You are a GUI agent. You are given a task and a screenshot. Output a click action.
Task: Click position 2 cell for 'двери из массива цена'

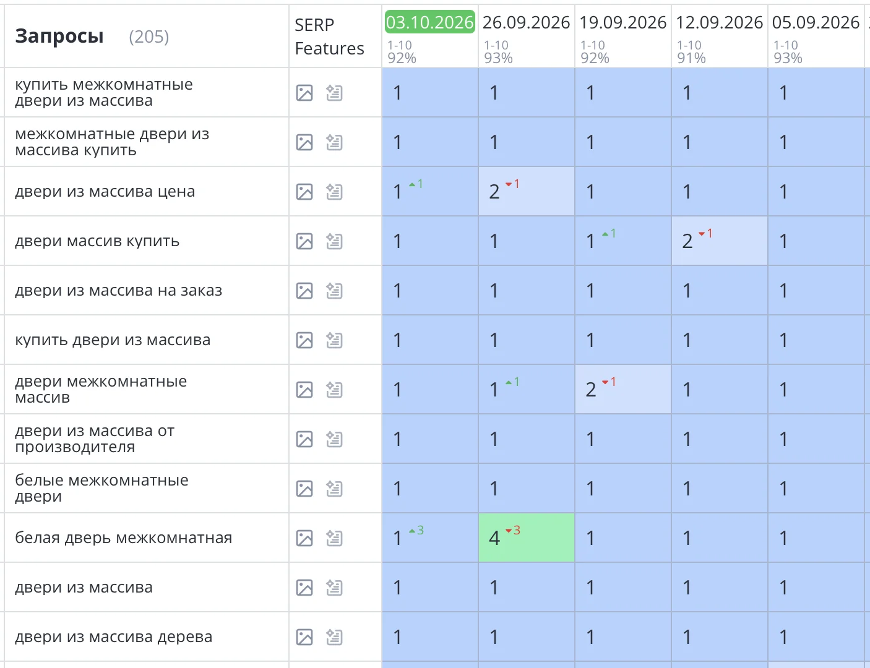click(x=527, y=191)
